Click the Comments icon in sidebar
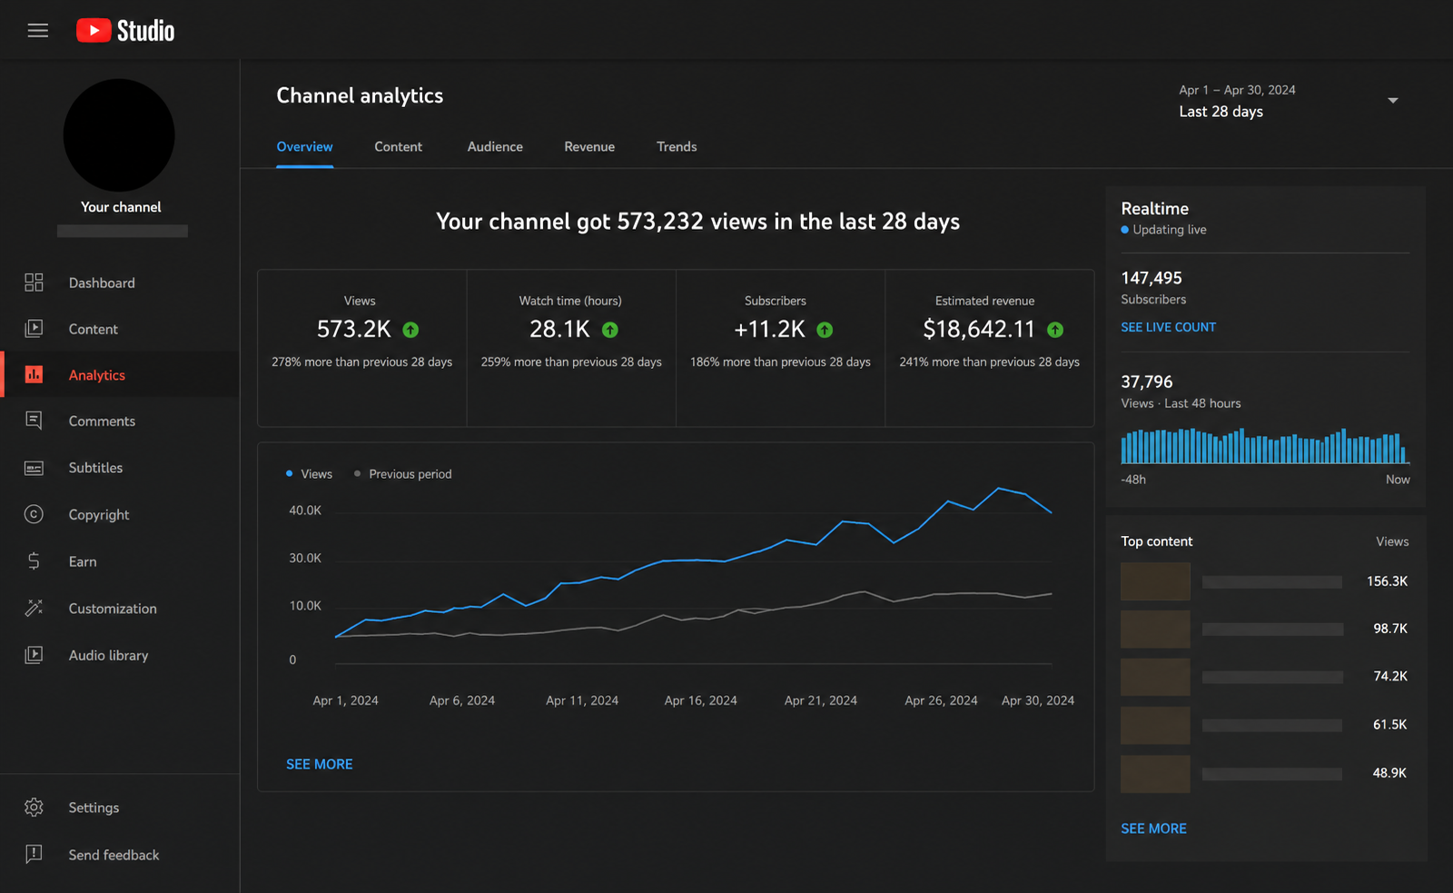 click(x=34, y=421)
